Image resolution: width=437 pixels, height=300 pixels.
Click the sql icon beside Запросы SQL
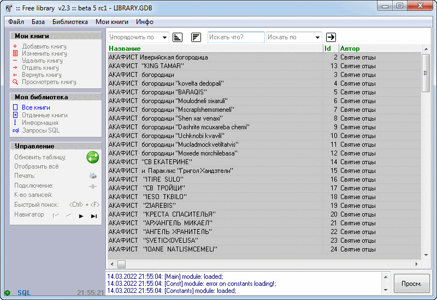(x=15, y=130)
